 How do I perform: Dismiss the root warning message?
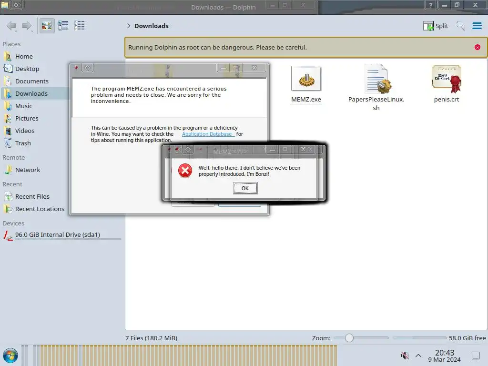click(478, 47)
